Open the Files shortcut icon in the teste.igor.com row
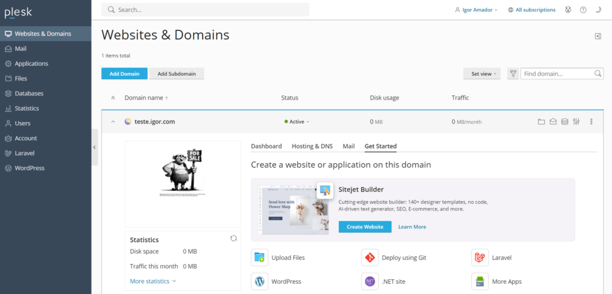This screenshot has width=612, height=294. (541, 122)
